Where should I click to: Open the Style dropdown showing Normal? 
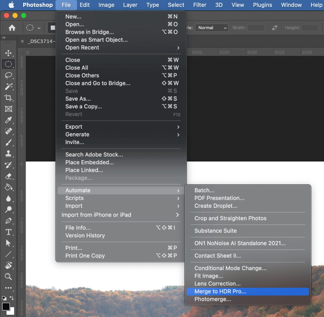click(x=212, y=28)
